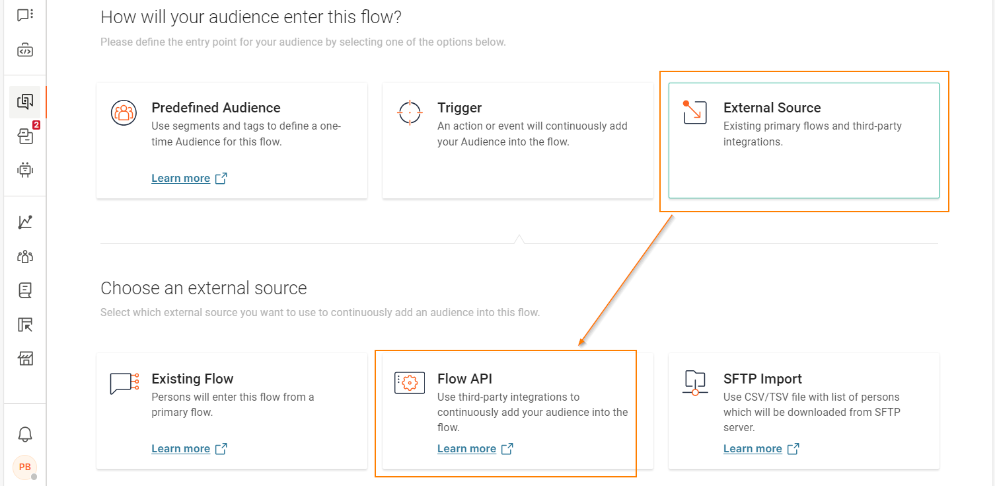Click the storefront icon in the sidebar
The width and height of the screenshot is (995, 486).
[x=25, y=359]
